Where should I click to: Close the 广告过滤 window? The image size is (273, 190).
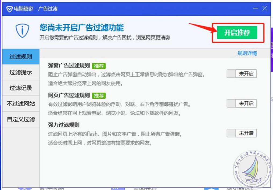point(265,9)
